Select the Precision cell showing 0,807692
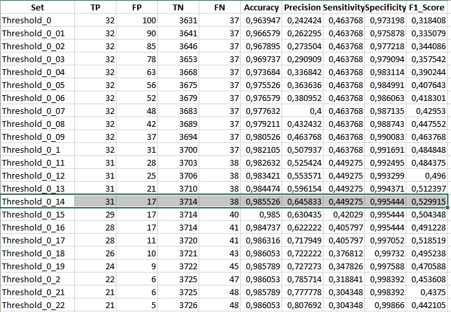 (303, 305)
